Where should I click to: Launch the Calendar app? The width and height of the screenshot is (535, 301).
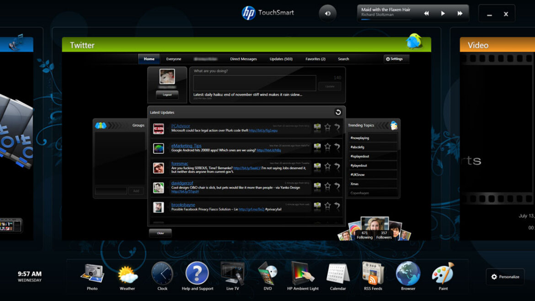pyautogui.click(x=338, y=274)
